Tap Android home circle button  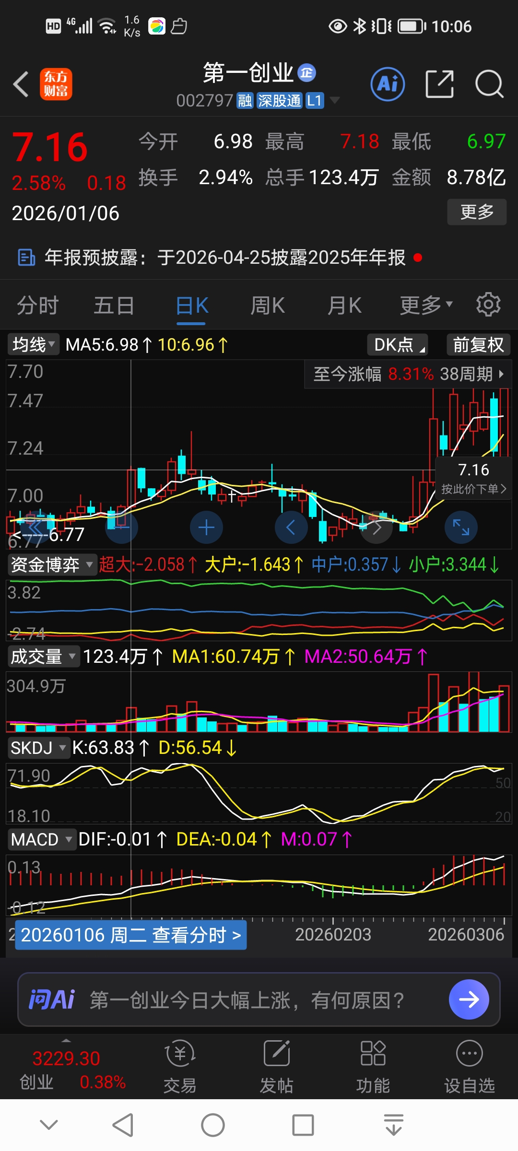point(213,1125)
